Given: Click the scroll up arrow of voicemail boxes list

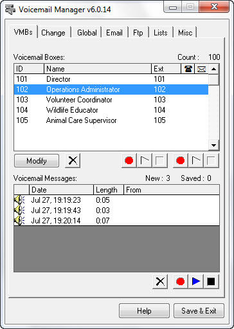Looking at the screenshot, I should click(x=213, y=69).
